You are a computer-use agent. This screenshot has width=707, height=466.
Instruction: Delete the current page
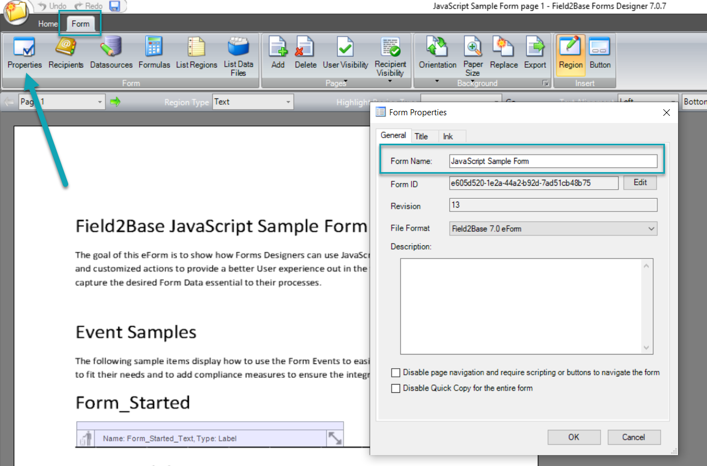[x=305, y=54]
